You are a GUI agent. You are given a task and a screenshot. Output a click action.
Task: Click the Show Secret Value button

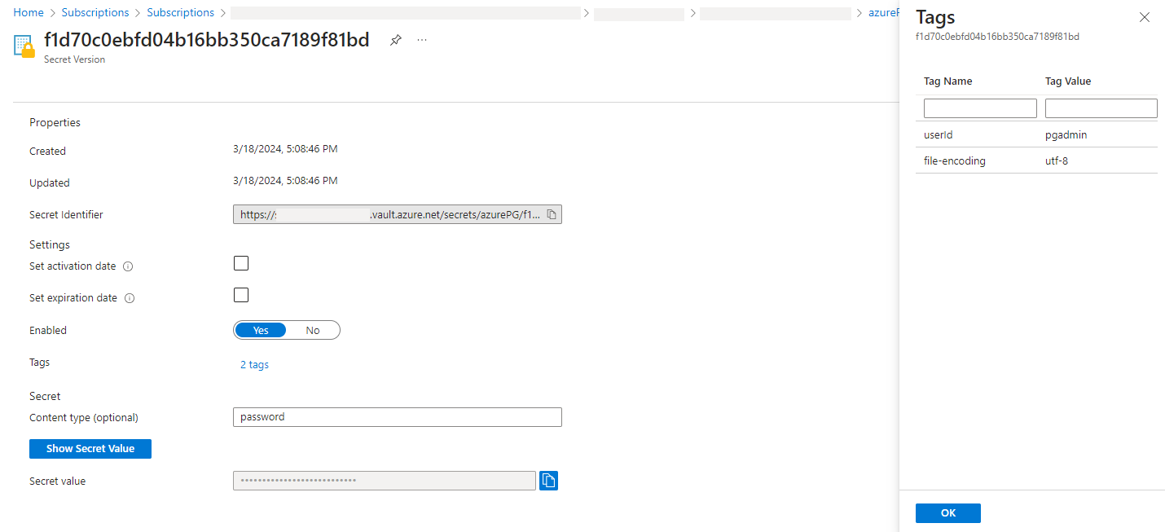coord(90,448)
